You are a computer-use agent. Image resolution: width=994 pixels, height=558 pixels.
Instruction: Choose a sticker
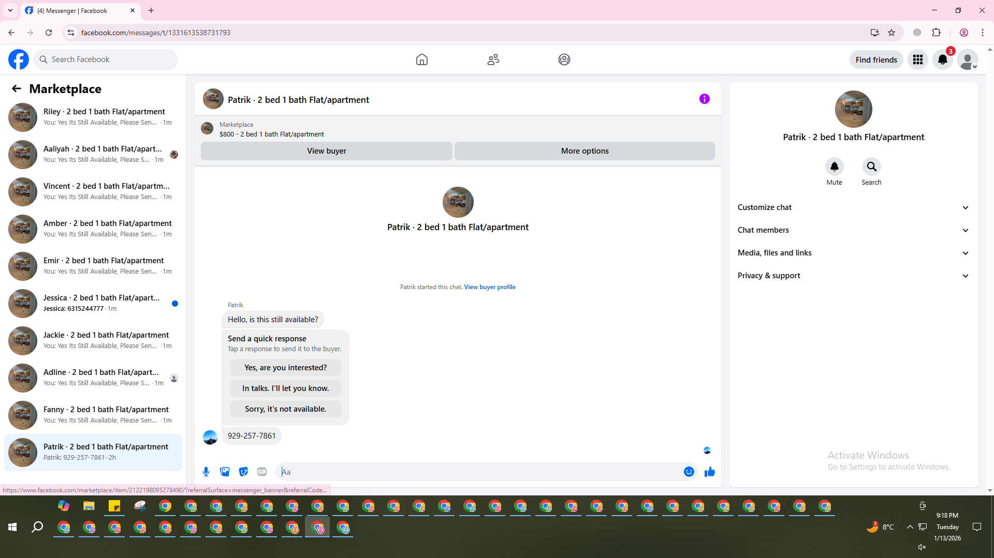[x=243, y=472]
